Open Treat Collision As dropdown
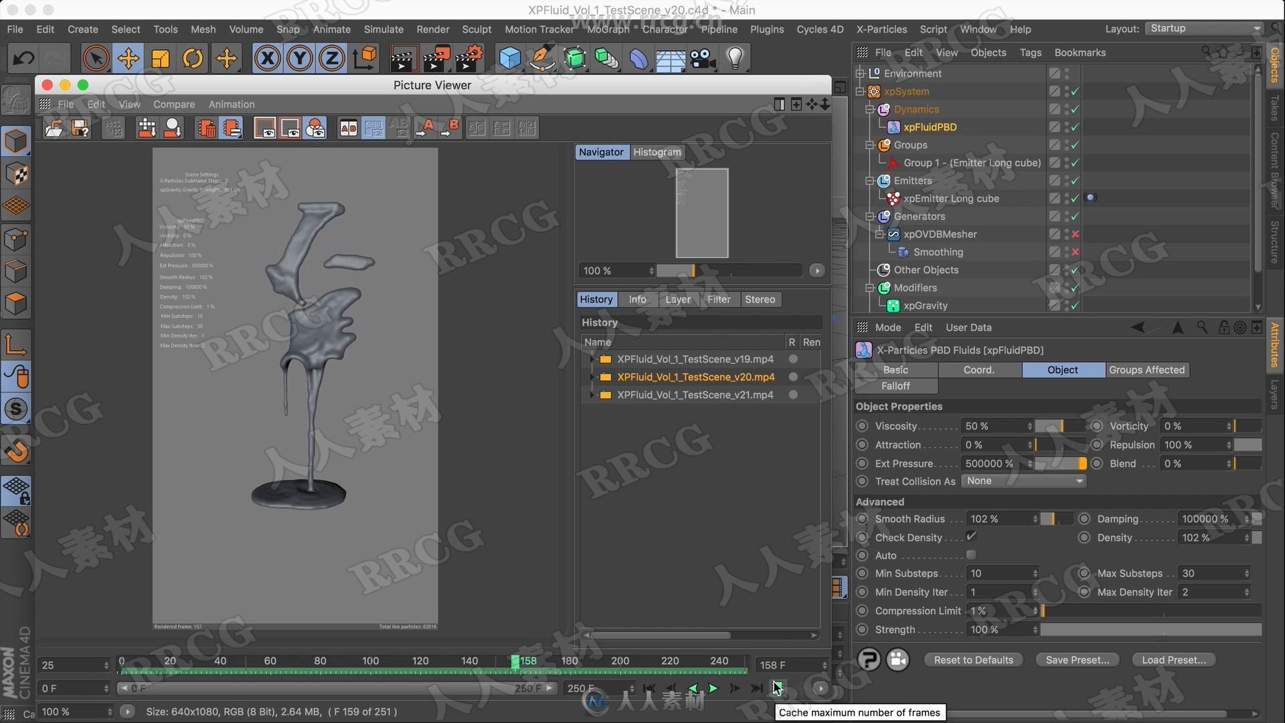The width and height of the screenshot is (1285, 723). click(x=1023, y=481)
